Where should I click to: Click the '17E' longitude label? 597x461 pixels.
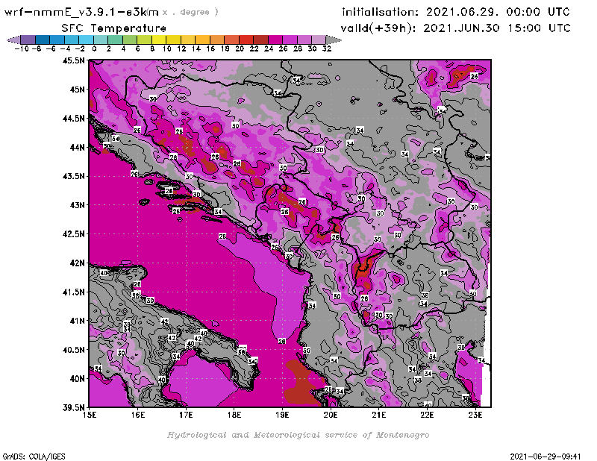point(186,415)
